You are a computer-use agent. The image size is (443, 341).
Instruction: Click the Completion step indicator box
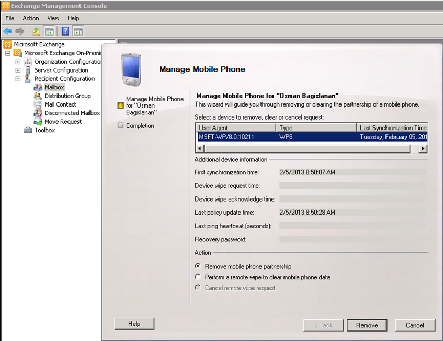pyautogui.click(x=121, y=125)
